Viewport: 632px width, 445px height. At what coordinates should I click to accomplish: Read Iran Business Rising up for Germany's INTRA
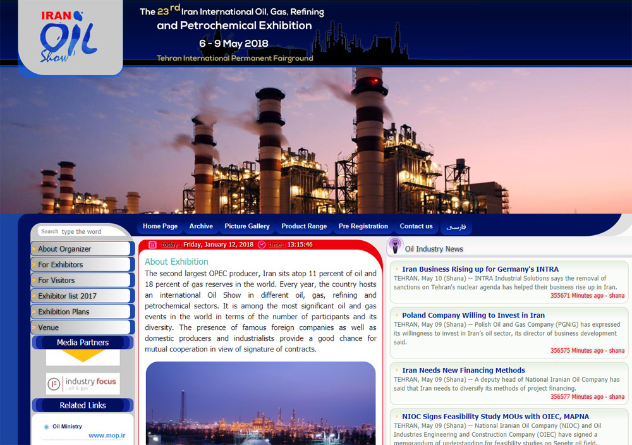(x=480, y=269)
